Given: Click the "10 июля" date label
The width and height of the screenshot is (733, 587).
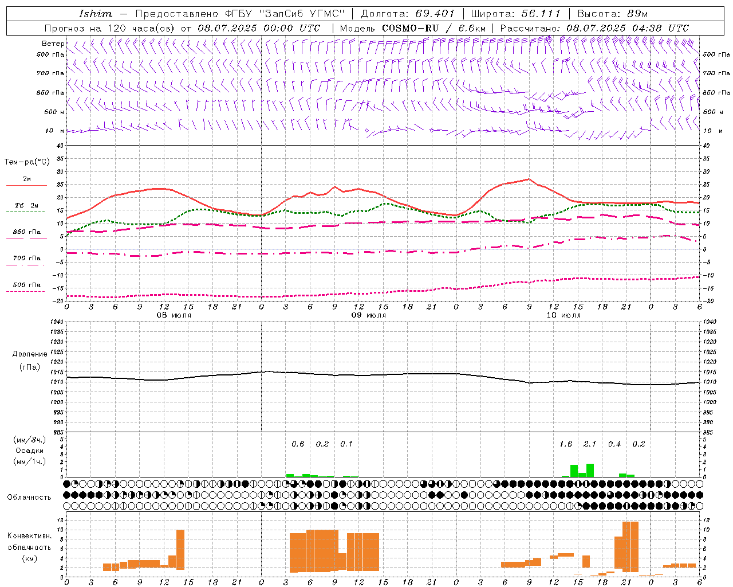Looking at the screenshot, I should coord(563,315).
